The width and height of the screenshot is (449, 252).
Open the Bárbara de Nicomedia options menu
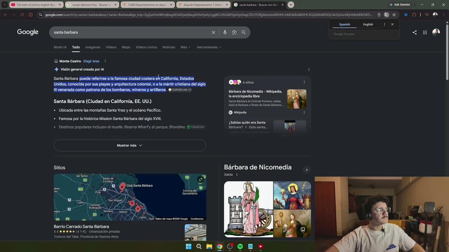pos(237,175)
